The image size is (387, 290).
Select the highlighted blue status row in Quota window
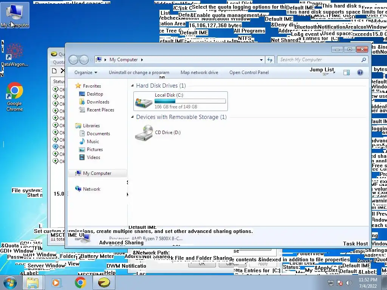click(x=59, y=147)
